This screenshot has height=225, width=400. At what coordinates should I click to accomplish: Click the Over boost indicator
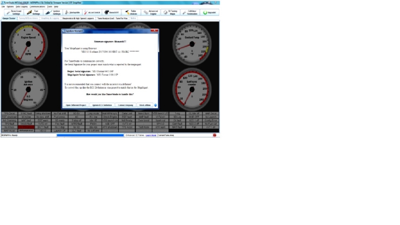(144, 120)
